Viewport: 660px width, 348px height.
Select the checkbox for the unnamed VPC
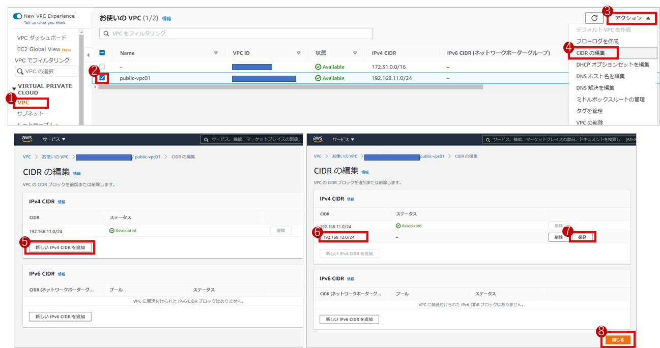[x=102, y=67]
